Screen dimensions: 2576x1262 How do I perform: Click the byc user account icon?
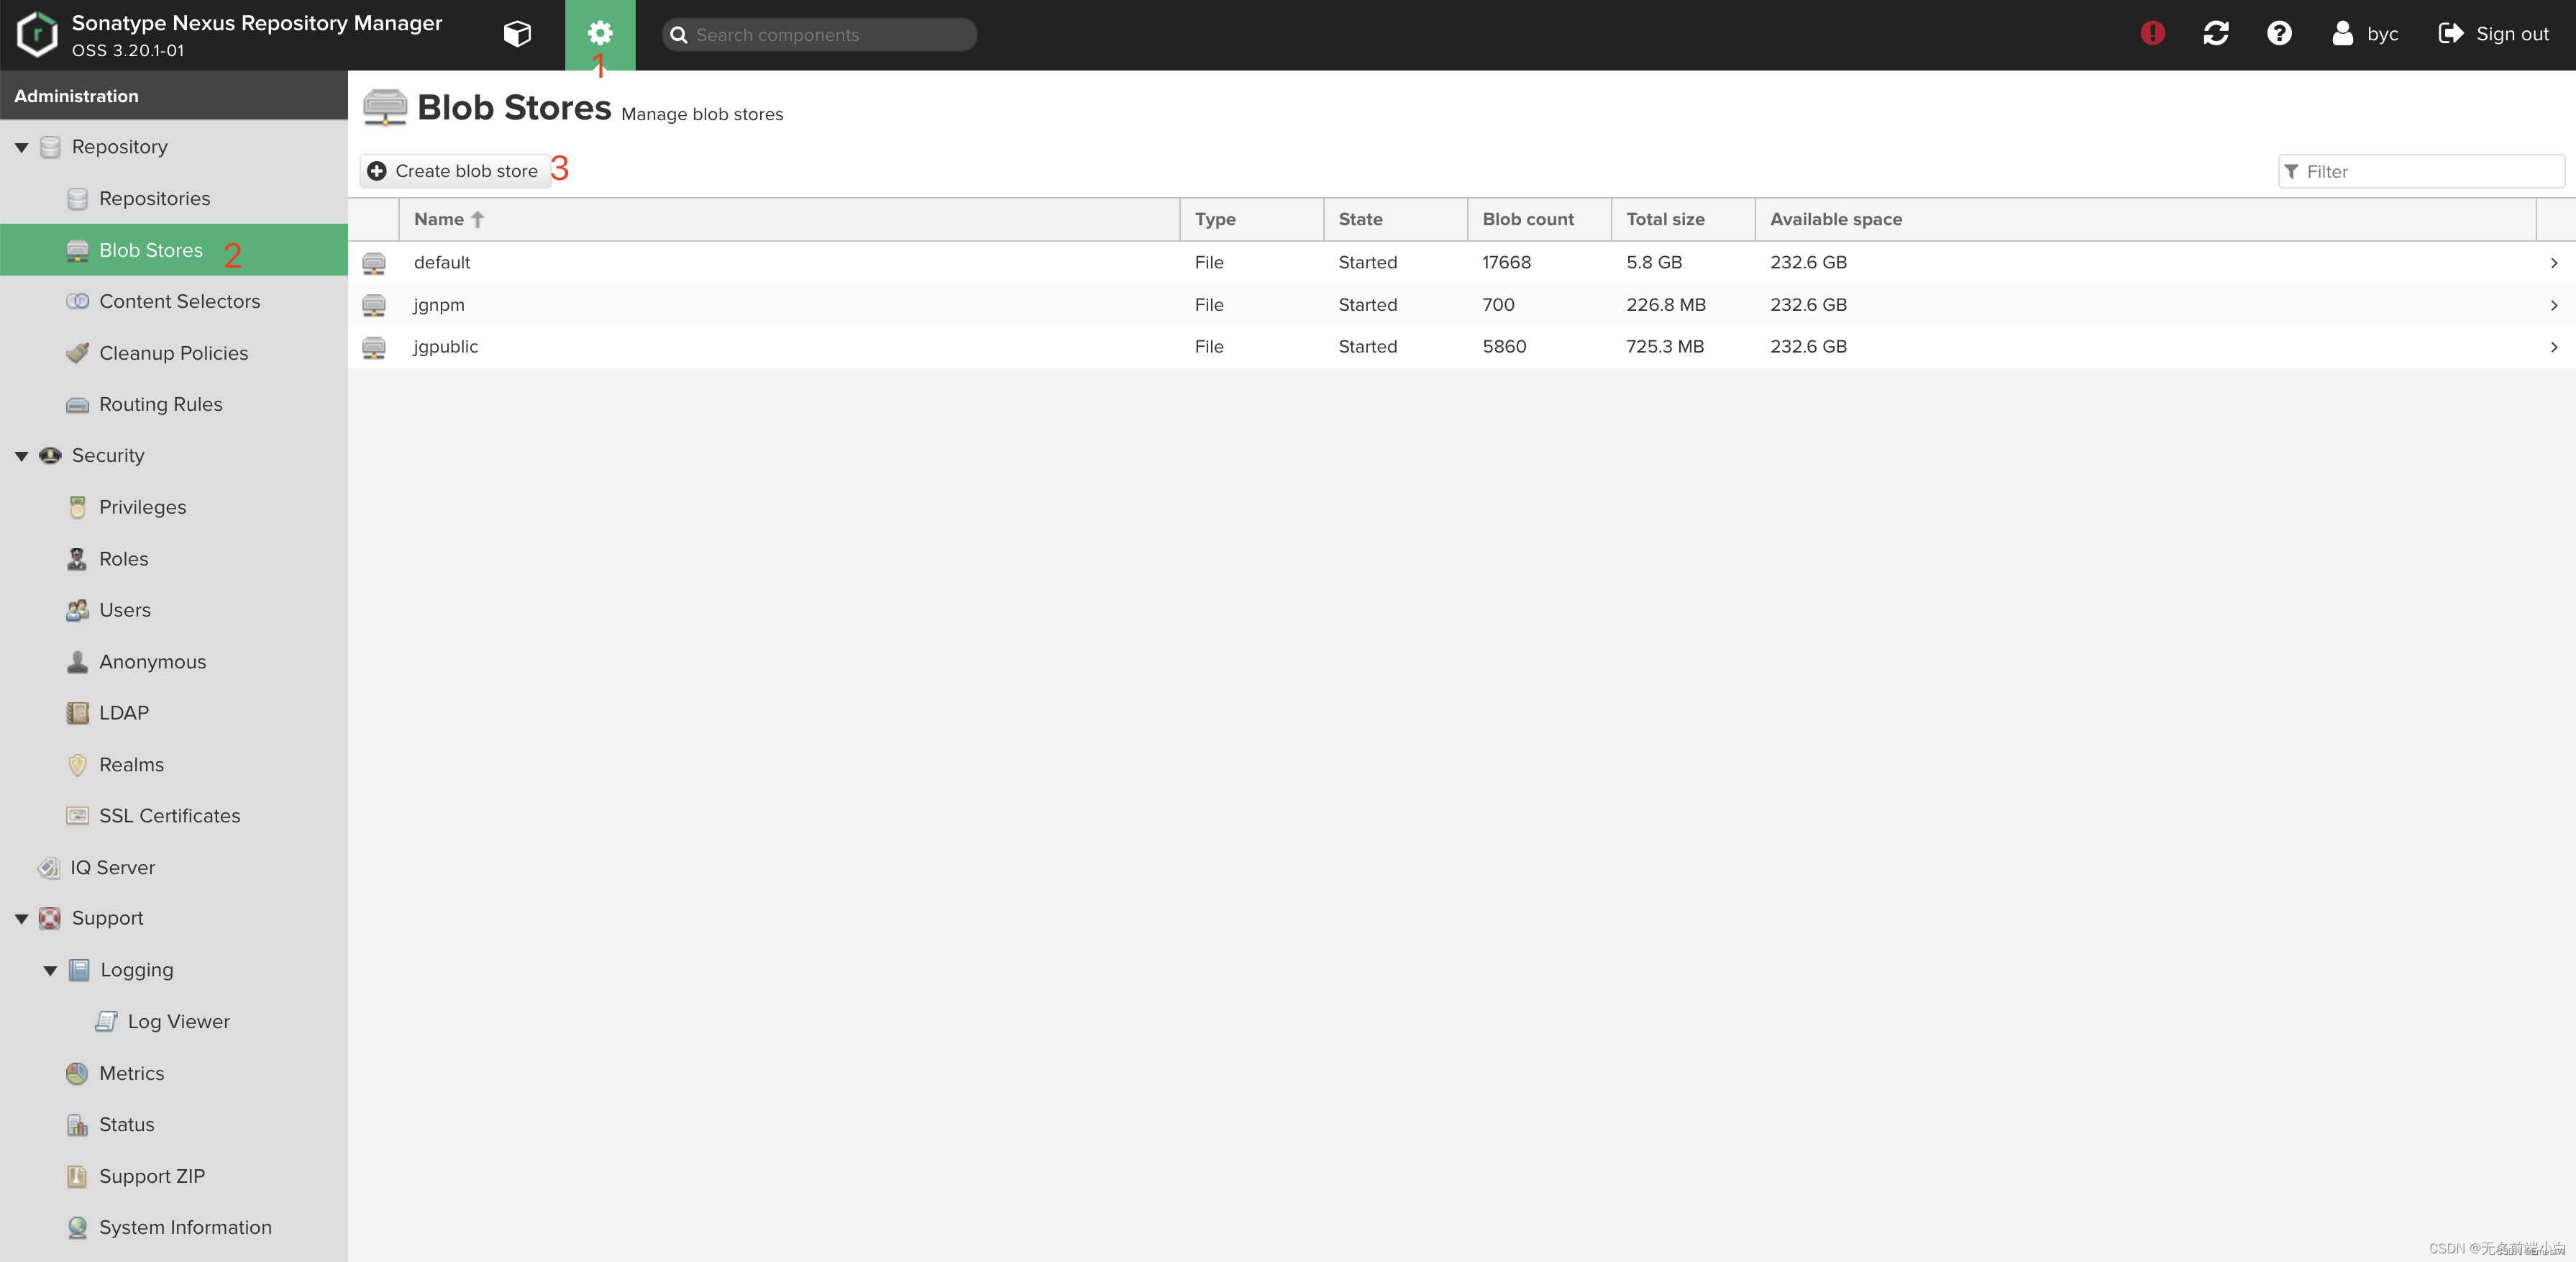coord(2342,34)
